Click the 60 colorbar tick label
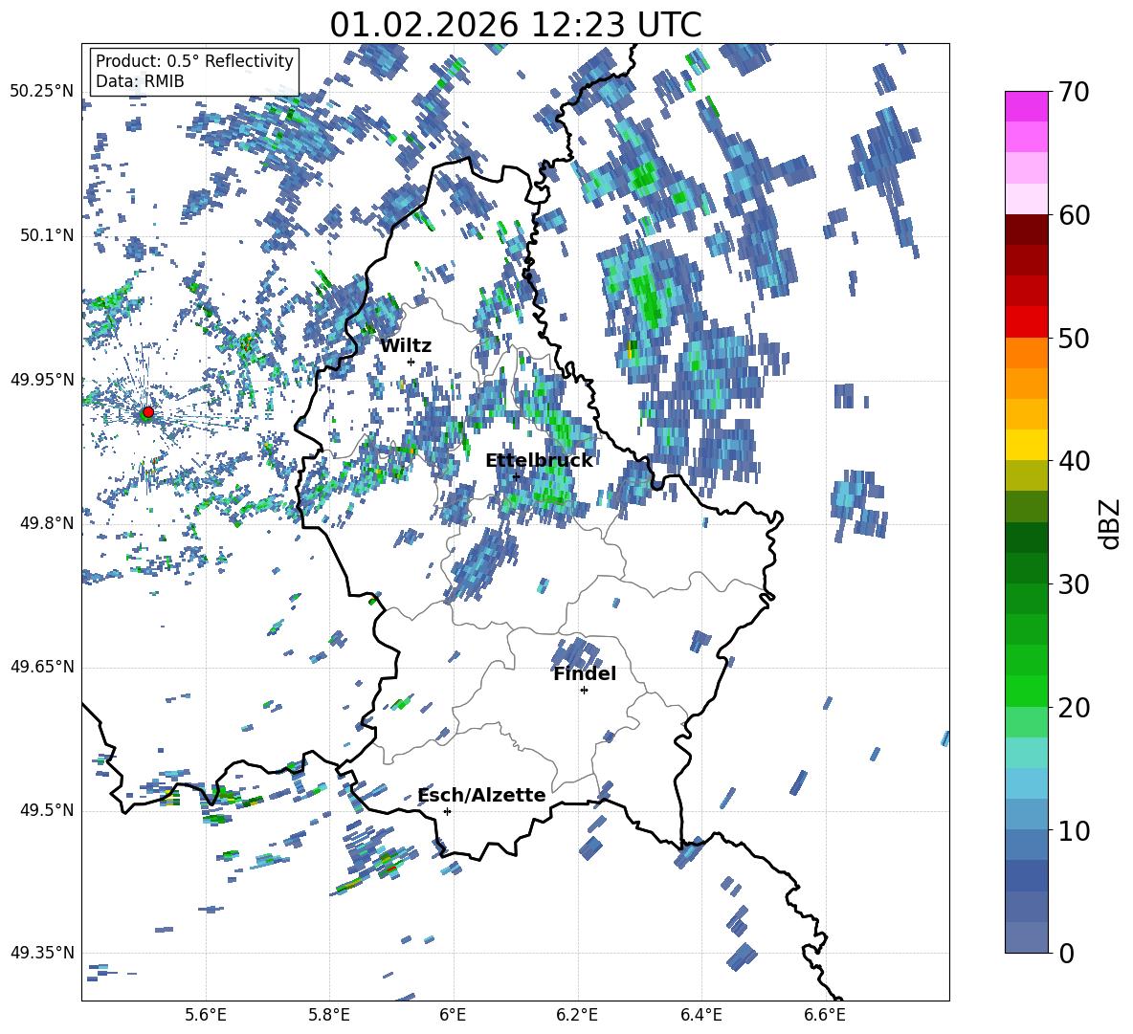This screenshot has height=1034, width=1133. [1074, 215]
